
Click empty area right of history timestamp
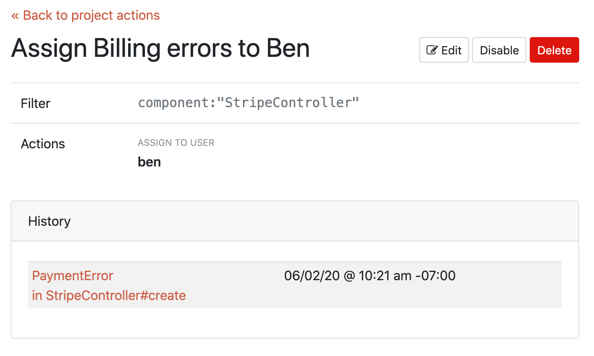pos(511,284)
